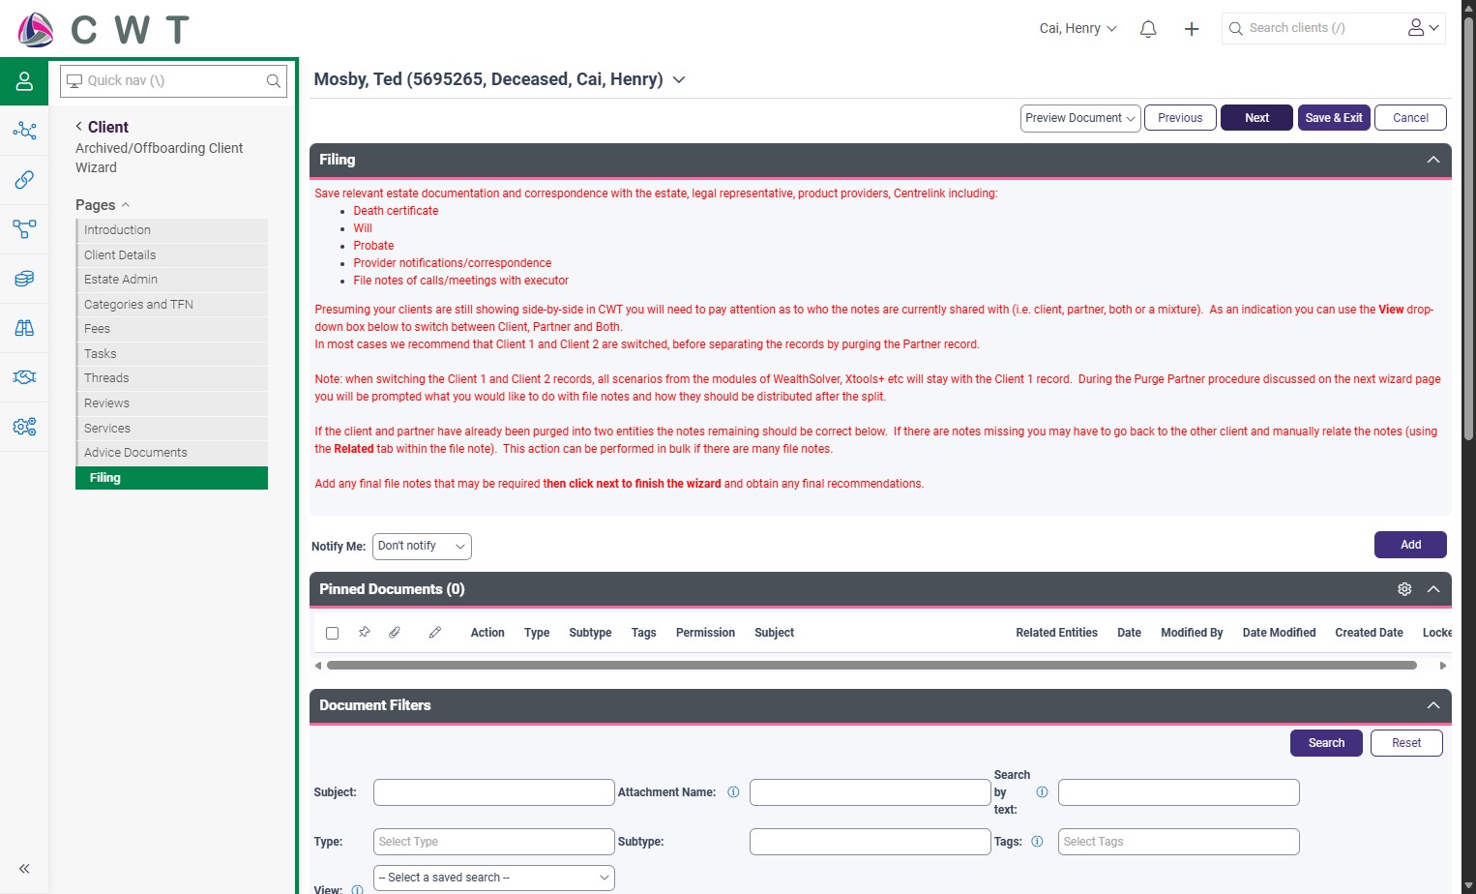
Task: Open the Select Type filter
Action: click(x=494, y=842)
